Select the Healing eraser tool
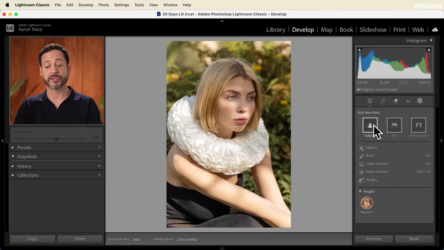This screenshot has width=444, height=250. [x=396, y=101]
